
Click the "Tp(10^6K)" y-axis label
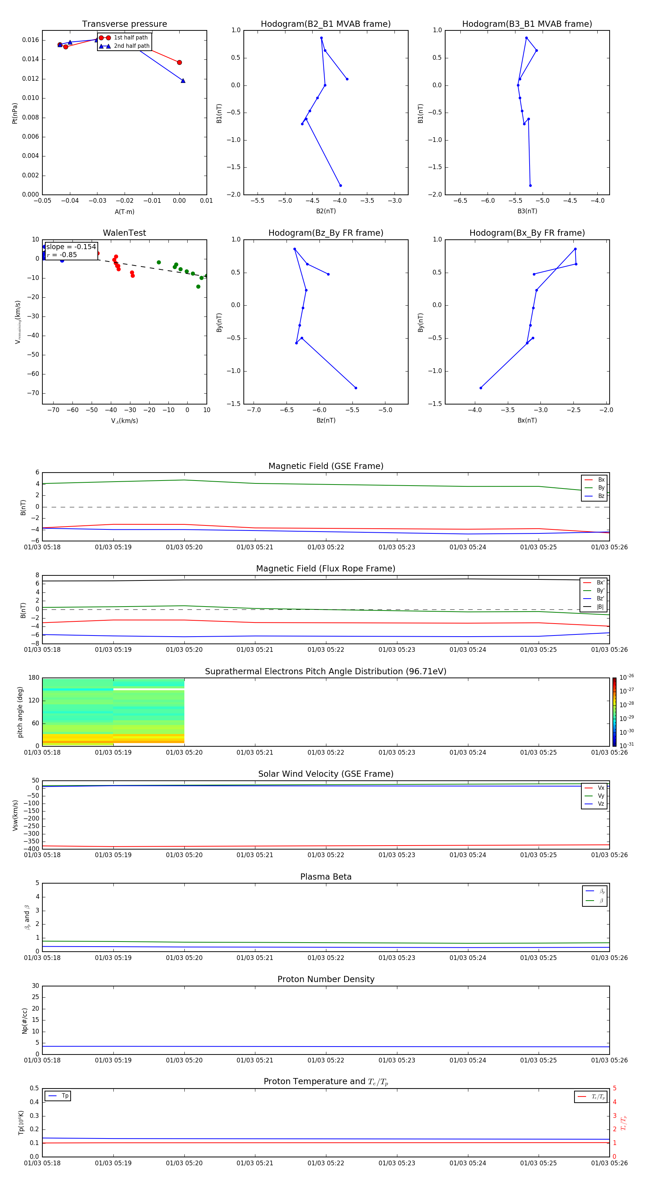pos(21,1123)
